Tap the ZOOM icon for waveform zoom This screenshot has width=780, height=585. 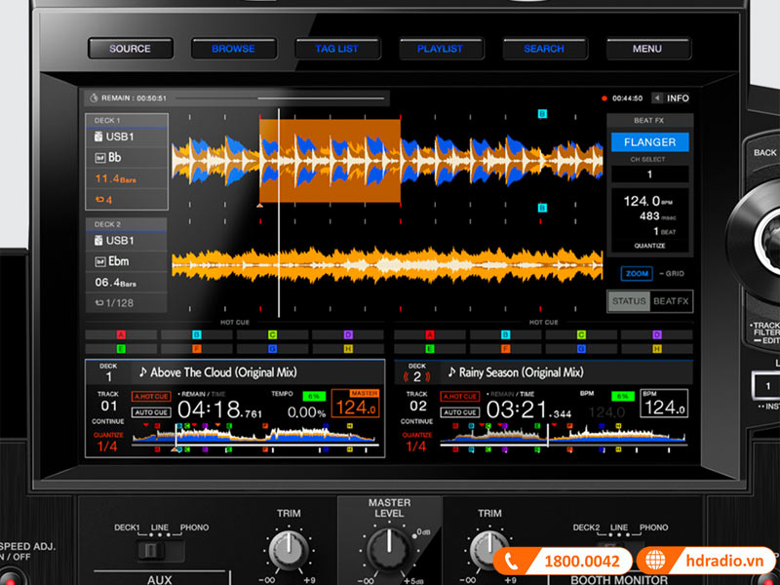click(x=635, y=272)
